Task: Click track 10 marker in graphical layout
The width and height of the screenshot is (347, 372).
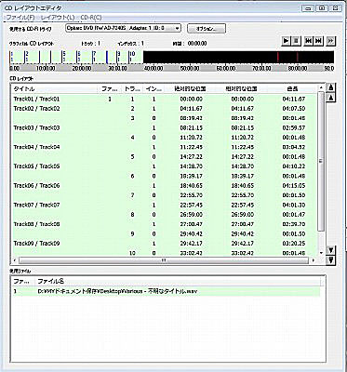Action: pos(132,57)
